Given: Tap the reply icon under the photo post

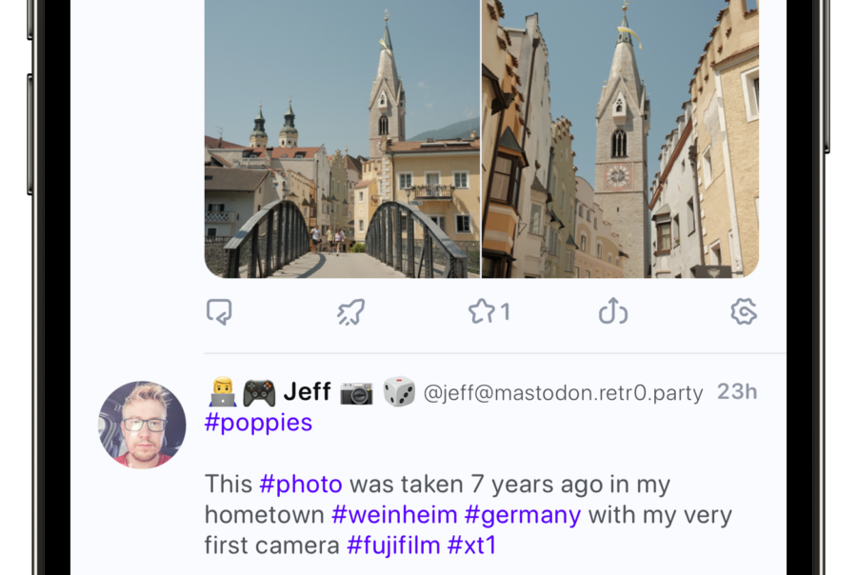Looking at the screenshot, I should pos(219,312).
